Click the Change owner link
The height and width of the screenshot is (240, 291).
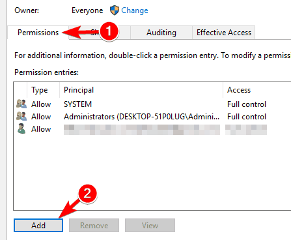click(x=135, y=10)
